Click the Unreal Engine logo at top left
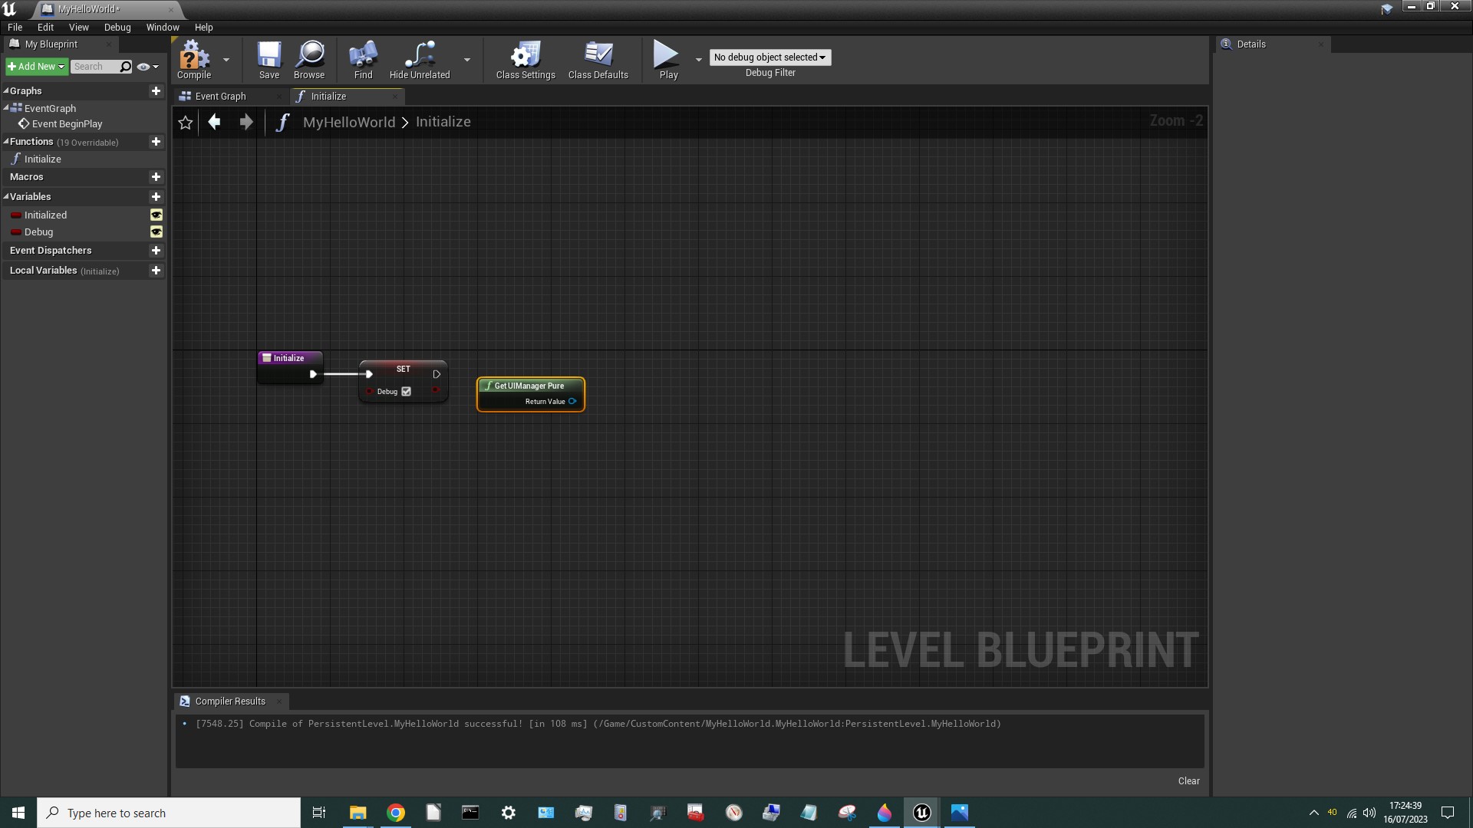This screenshot has width=1473, height=828. tap(10, 9)
